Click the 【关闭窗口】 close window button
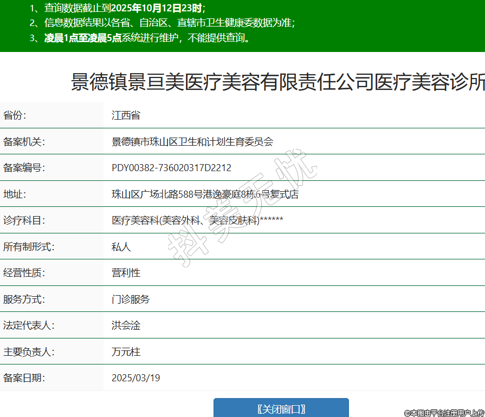Screen dimensions: 485x417 point(281,408)
